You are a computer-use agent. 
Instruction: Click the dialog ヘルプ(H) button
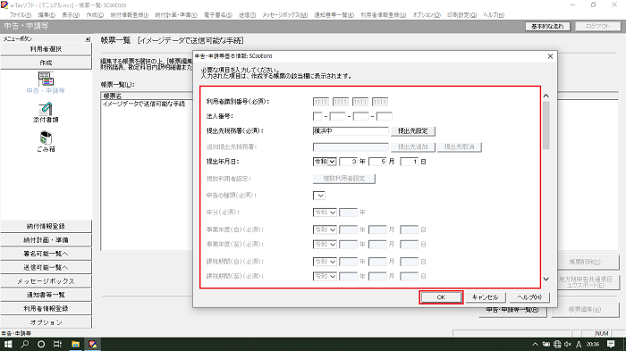(529, 297)
